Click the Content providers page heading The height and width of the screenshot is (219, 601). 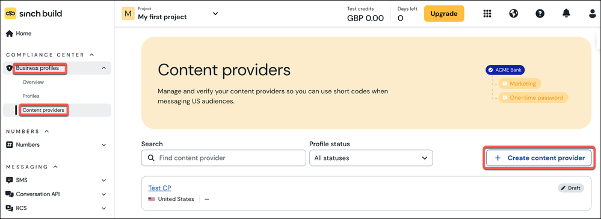[224, 70]
